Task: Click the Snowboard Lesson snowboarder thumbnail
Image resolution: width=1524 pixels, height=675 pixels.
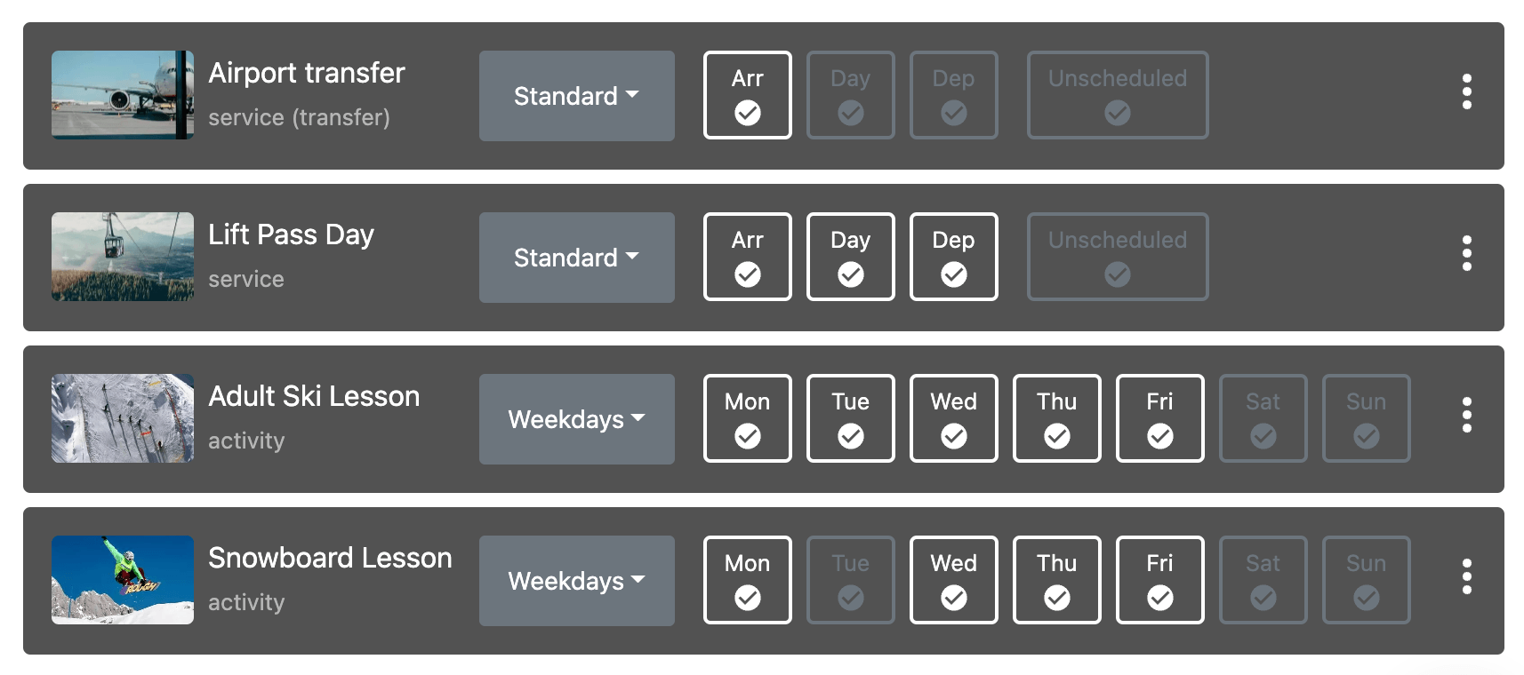Action: [123, 580]
